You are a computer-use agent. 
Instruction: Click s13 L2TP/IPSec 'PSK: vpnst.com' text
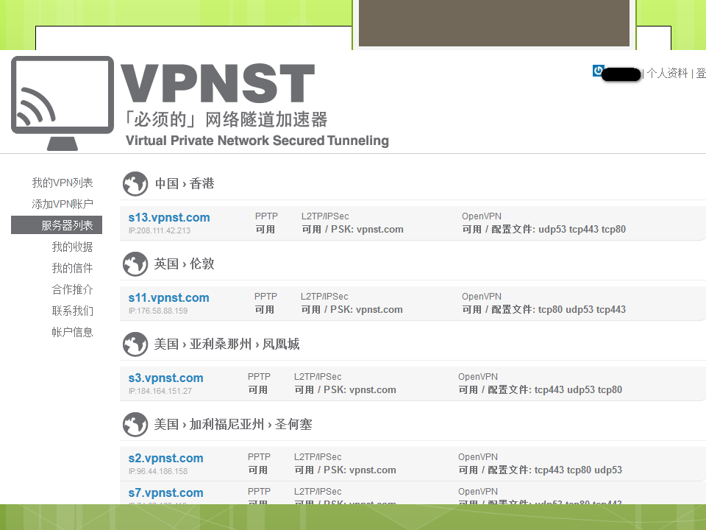tap(368, 229)
